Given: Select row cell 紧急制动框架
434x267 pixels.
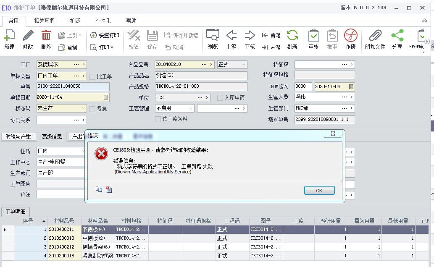Looking at the screenshot, I should [98, 256].
